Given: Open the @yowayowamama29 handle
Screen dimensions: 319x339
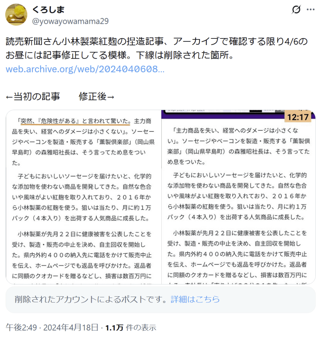Looking at the screenshot, I should click(70, 21).
